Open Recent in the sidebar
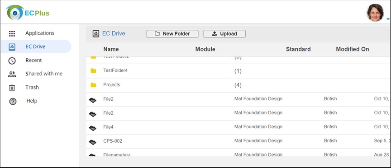This screenshot has height=168, width=391. 33,60
